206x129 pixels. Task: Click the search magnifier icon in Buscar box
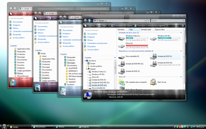tap(183, 21)
